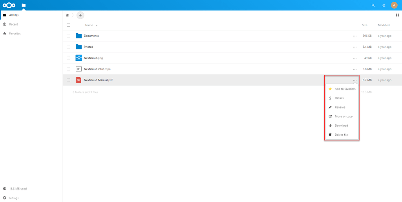This screenshot has width=402, height=202.
Task: Open the Photos folder name
Action: [88, 47]
